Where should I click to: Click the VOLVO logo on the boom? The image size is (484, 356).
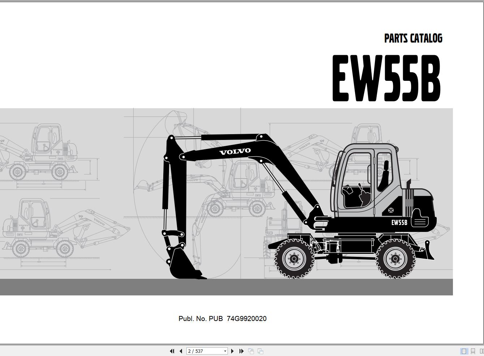pos(236,151)
